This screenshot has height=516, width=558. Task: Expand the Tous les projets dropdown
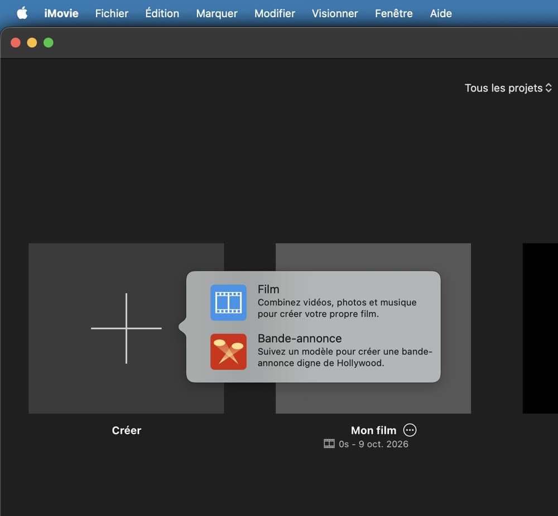tap(508, 88)
